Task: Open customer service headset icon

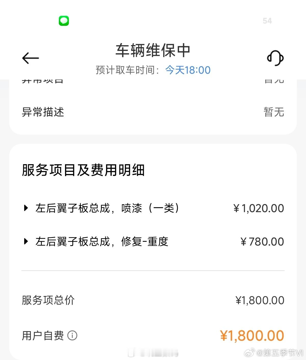Action: pyautogui.click(x=275, y=58)
